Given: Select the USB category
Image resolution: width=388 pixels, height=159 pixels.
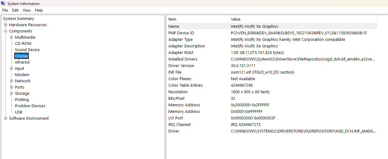Looking at the screenshot, I should point(18,112).
